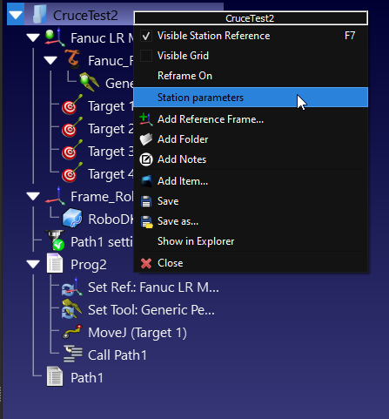Click the CruceTest2 context menu title
Viewport: 389px width, 419px height.
251,18
